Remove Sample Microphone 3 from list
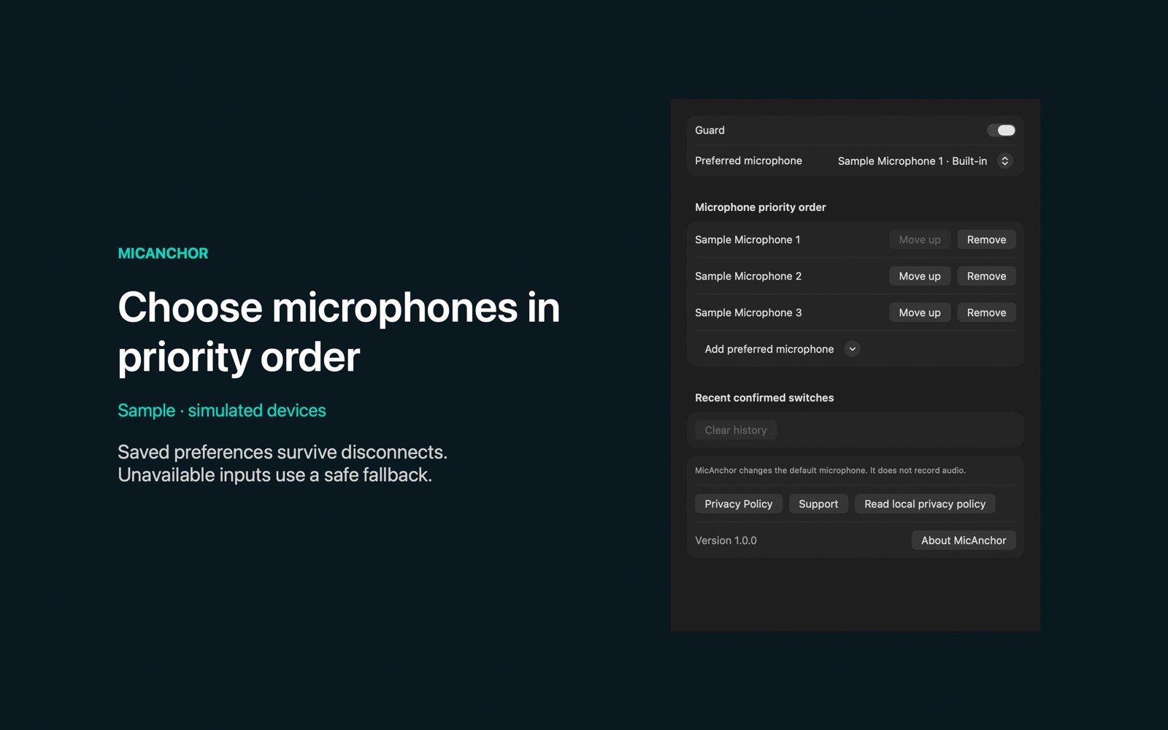1168x730 pixels. coord(986,312)
